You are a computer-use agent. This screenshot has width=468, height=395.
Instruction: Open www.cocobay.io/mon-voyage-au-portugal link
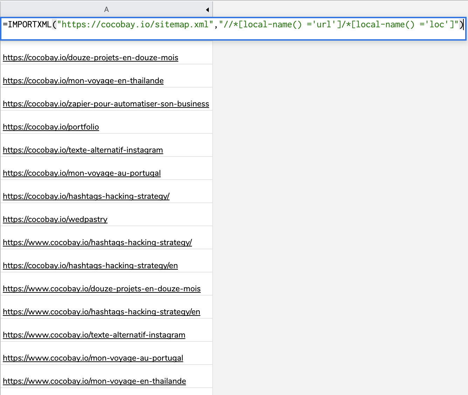pyautogui.click(x=93, y=358)
